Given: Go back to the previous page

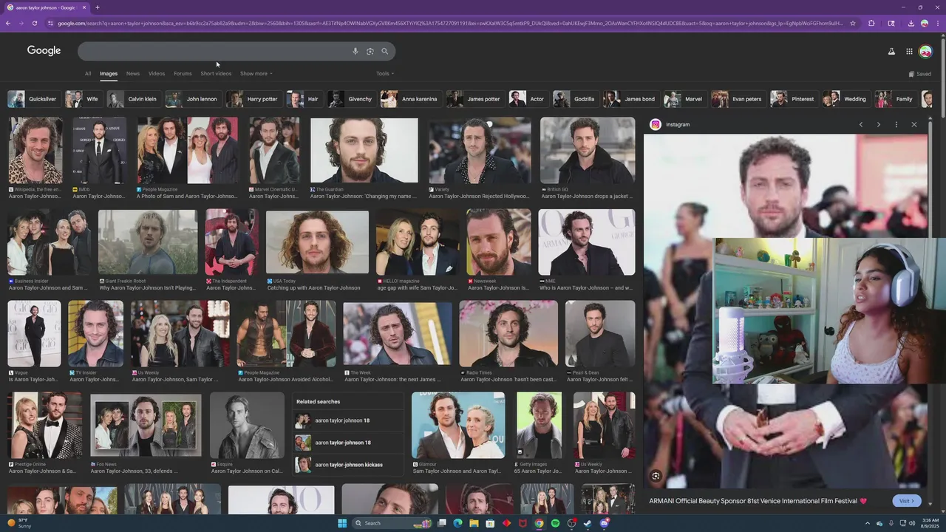Looking at the screenshot, I should (8, 23).
